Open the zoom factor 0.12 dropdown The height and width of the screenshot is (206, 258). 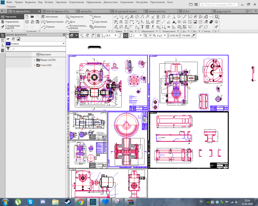[165, 36]
